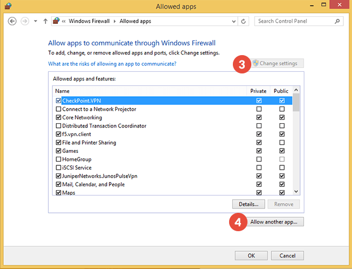Screen dimensions: 352x269
Task: Click the firewall icon in address bar
Action: 56,21
